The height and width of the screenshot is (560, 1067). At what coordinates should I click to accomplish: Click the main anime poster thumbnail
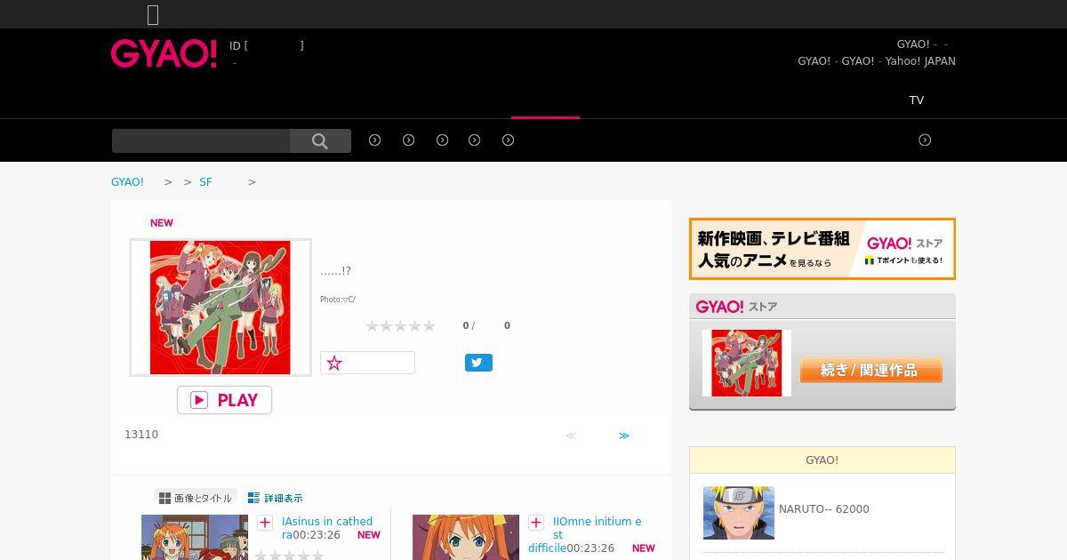point(221,308)
